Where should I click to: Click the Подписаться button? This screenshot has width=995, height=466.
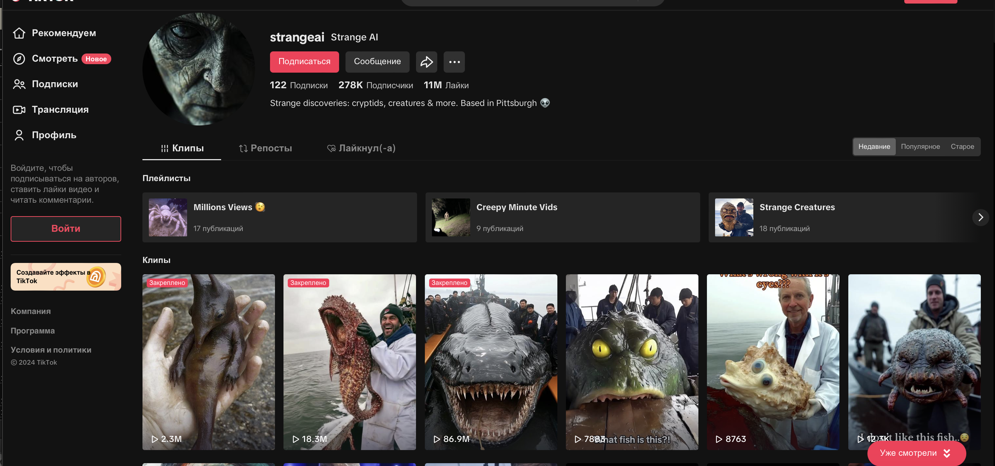[x=304, y=62]
